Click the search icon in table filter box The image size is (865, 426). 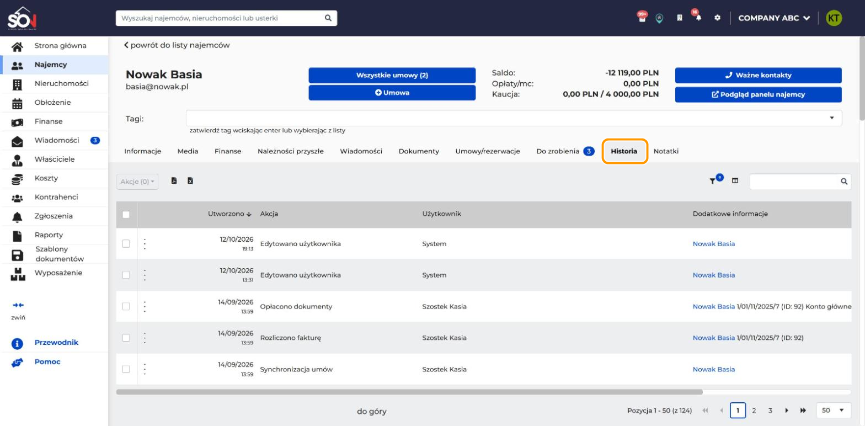pos(843,181)
